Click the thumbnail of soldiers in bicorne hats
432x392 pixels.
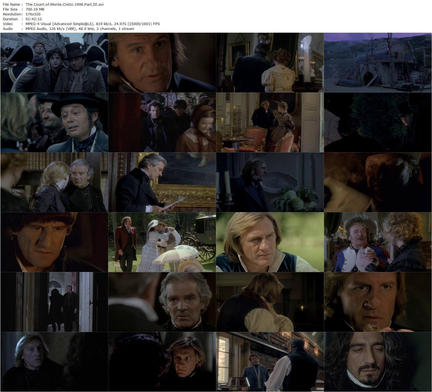pyautogui.click(x=54, y=63)
